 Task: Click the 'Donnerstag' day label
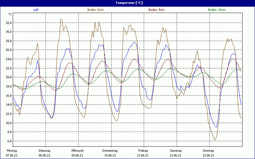point(110,151)
